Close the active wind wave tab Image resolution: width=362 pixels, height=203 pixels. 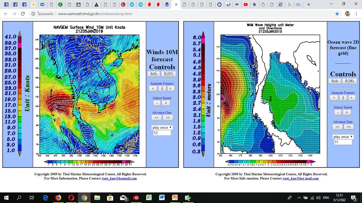pyautogui.click(x=176, y=4)
